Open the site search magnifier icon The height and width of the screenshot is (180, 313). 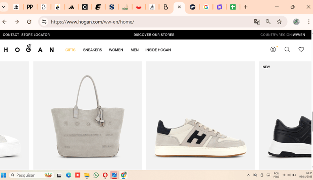click(x=287, y=49)
